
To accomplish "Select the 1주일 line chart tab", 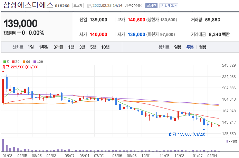I will [44, 47].
